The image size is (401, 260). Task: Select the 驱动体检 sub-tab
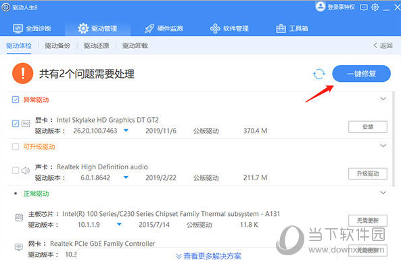tap(19, 46)
